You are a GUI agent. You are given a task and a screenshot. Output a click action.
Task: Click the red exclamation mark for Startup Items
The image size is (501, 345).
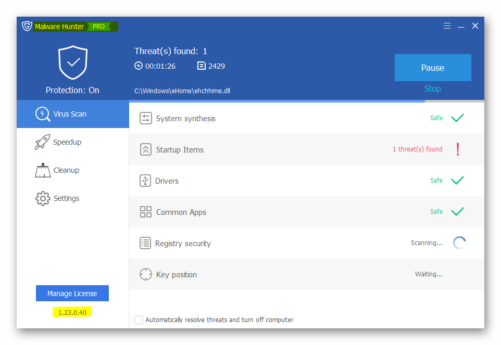[x=458, y=149]
